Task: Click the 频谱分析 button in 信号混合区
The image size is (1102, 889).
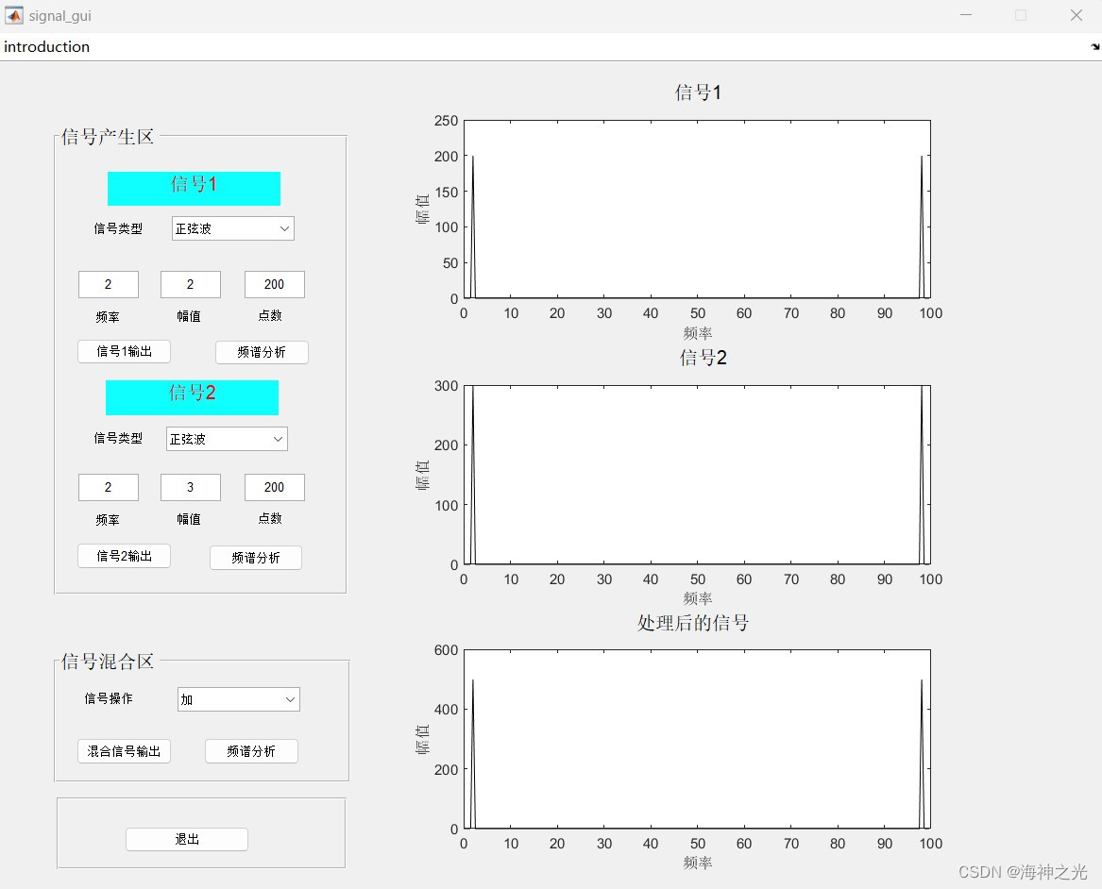Action: click(x=251, y=751)
